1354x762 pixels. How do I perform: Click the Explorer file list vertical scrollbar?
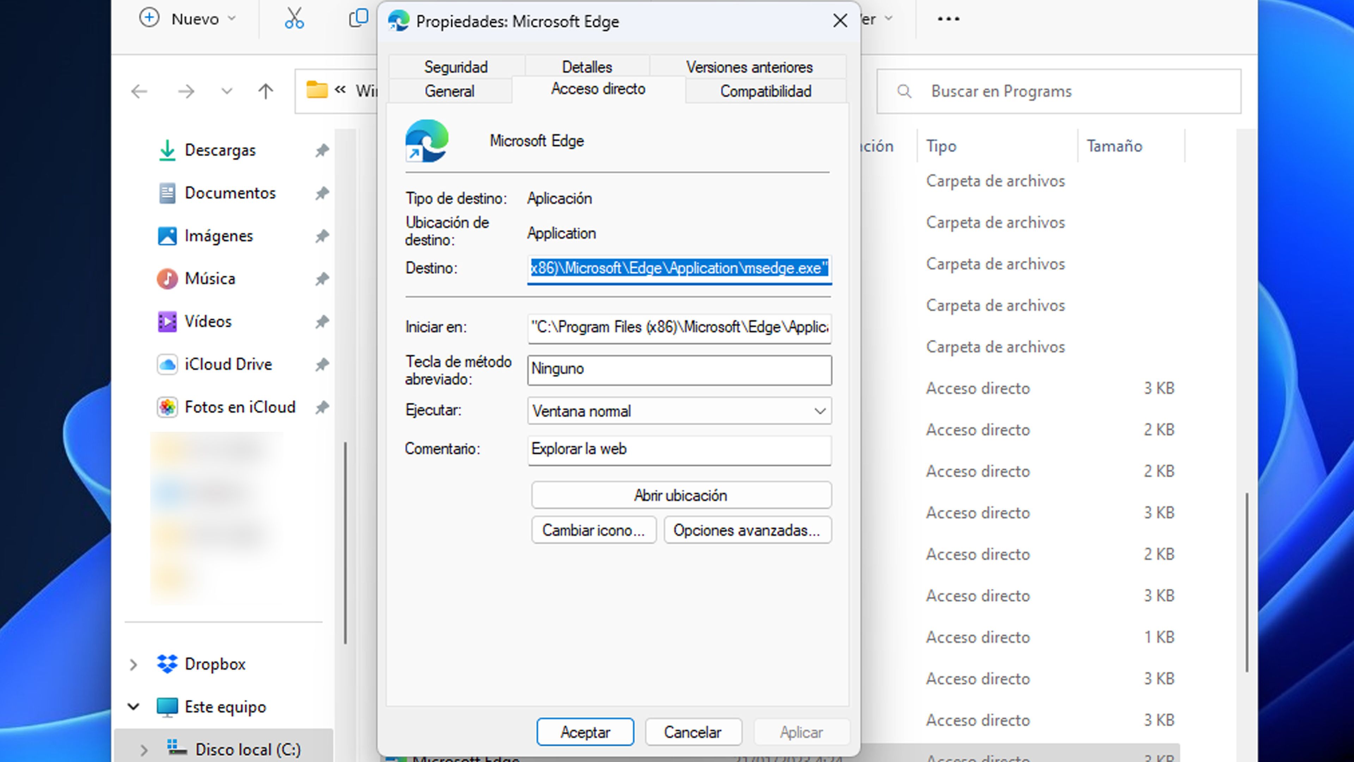[1246, 582]
